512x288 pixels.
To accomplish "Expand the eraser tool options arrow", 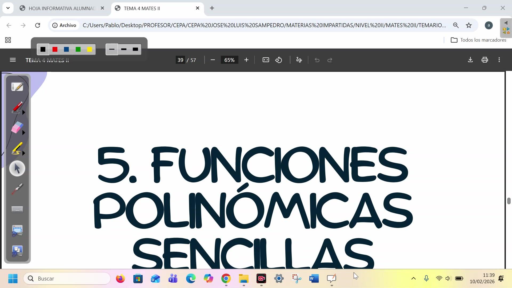I will pyautogui.click(x=24, y=133).
